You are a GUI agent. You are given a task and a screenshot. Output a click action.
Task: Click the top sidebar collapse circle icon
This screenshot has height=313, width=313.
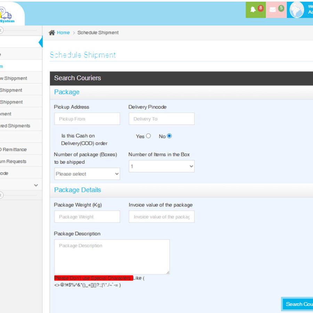[1, 30]
